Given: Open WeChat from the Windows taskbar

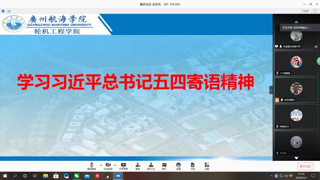Looking at the screenshot, I should click(x=76, y=176).
